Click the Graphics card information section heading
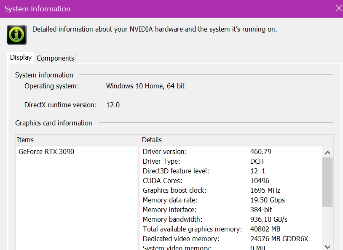Screen dimensions: 343x250 pos(54,123)
